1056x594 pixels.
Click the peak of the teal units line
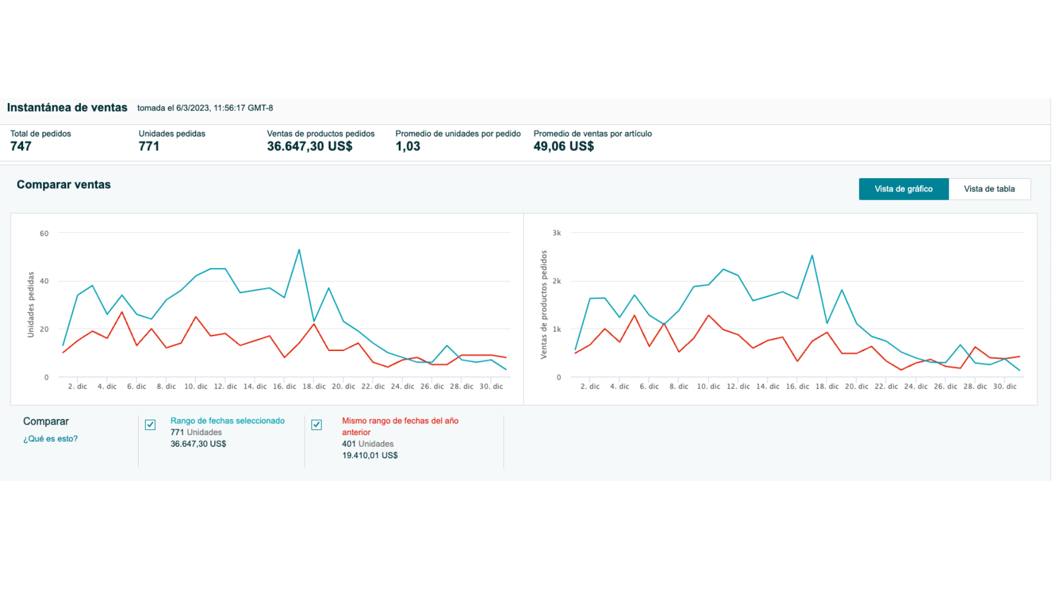point(299,250)
